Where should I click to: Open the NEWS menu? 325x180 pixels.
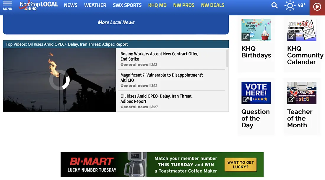pos(71,5)
